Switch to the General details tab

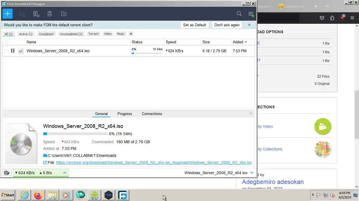pos(101,114)
